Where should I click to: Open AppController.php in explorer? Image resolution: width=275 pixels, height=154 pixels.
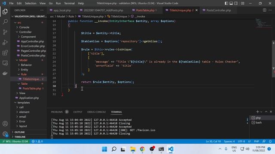32,41
